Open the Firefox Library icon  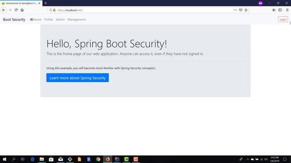tap(274, 10)
